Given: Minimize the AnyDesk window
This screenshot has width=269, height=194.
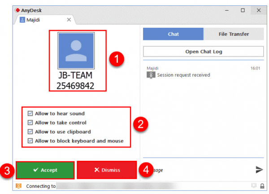Looking at the screenshot, I should tap(227, 10).
